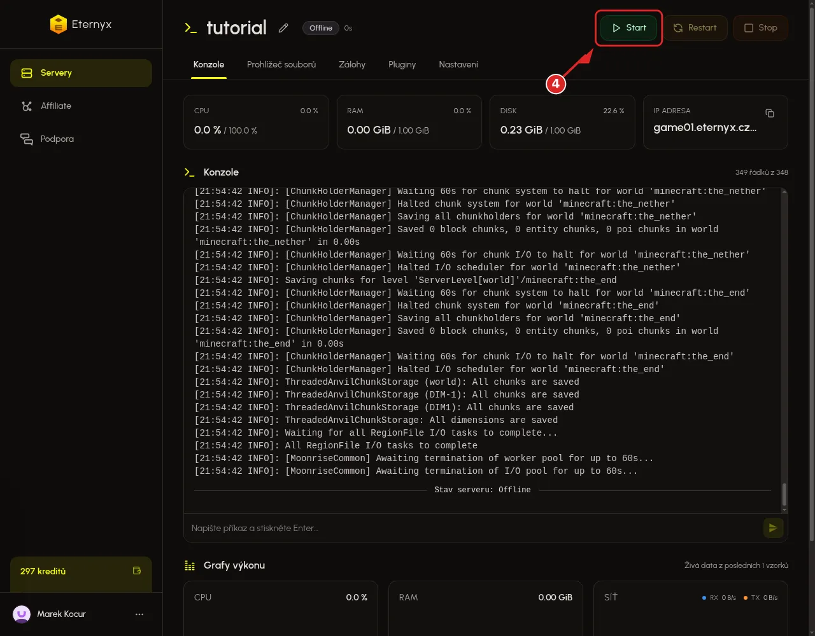Open the three-dots menu beside Marek Kocur
Viewport: 815px width, 636px height.
[x=139, y=614]
